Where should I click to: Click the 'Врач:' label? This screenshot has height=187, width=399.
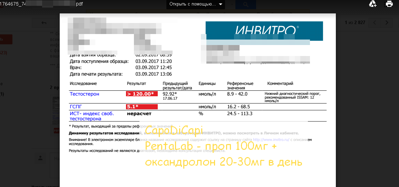coord(76,68)
